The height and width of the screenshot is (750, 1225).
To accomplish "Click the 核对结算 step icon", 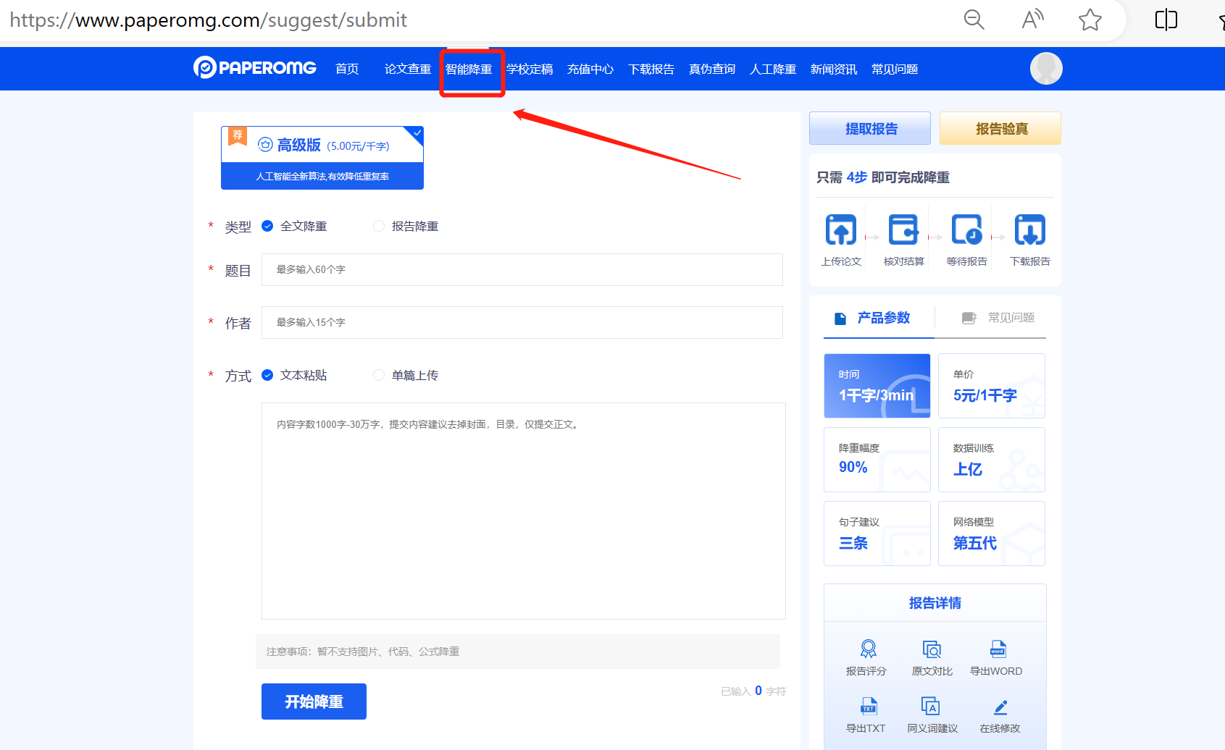I will 903,229.
